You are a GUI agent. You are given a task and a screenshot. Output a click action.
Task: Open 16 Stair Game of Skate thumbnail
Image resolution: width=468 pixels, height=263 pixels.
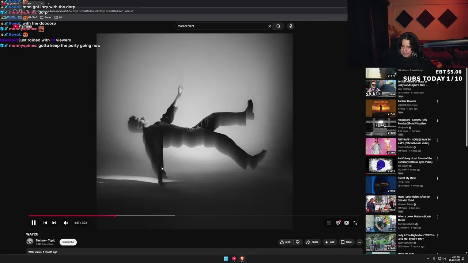[381, 88]
